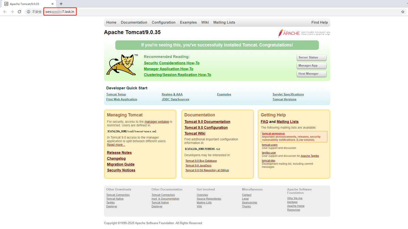Image resolution: width=408 pixels, height=229 pixels.
Task: Open the tomcat-users mailing list link
Action: [x=270, y=145]
